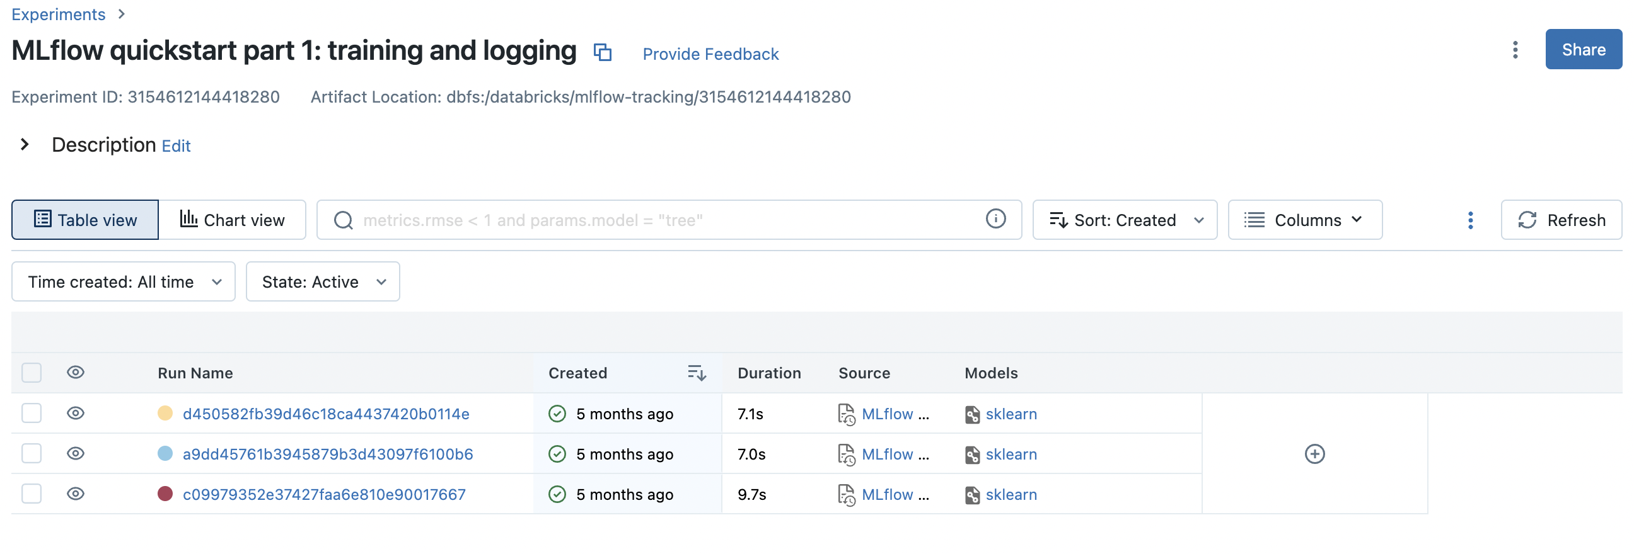1634x554 pixels.
Task: Toggle the visibility eye icon in the header row
Action: coord(76,372)
